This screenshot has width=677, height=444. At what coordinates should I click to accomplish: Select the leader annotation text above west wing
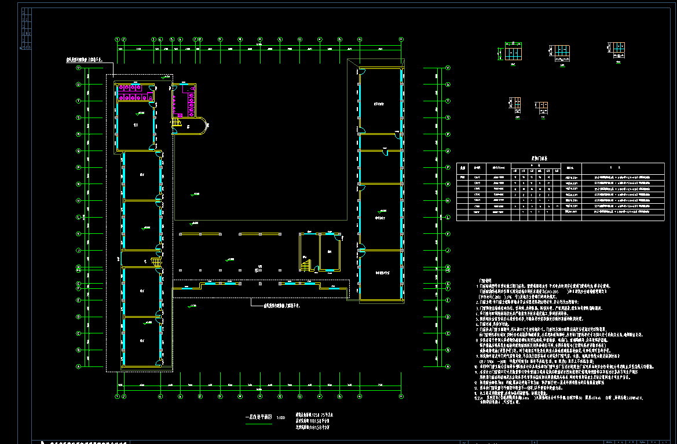pos(84,60)
